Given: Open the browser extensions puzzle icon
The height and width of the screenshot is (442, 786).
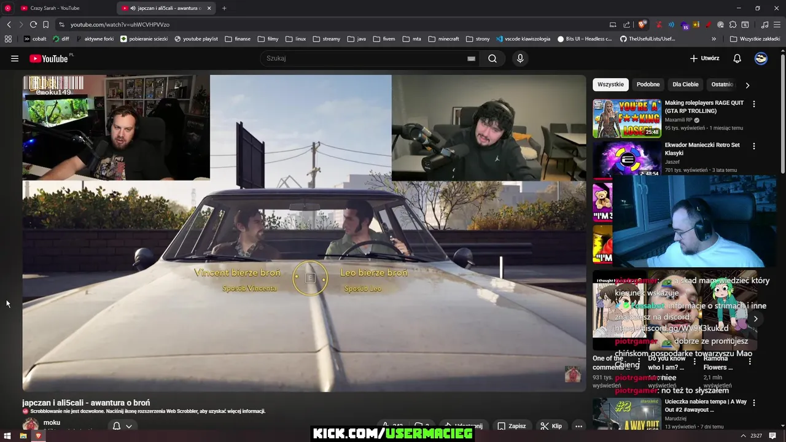Looking at the screenshot, I should (733, 25).
